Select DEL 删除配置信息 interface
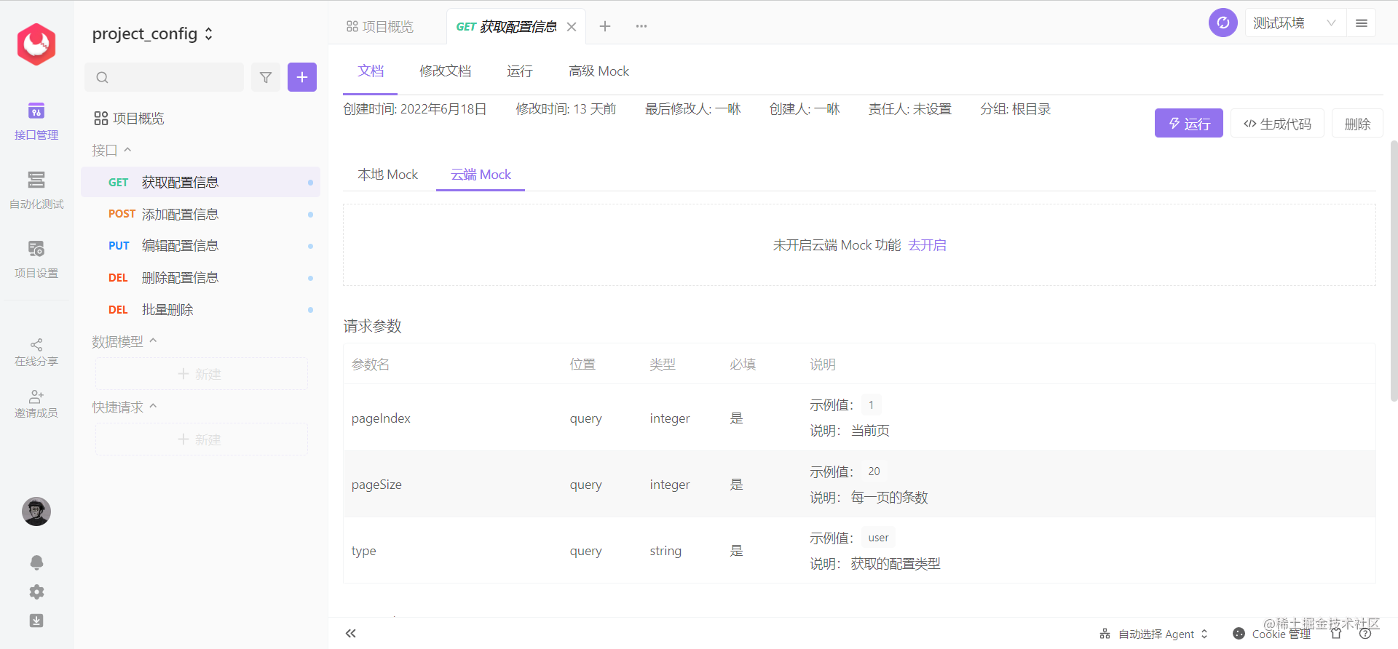 pyautogui.click(x=201, y=278)
